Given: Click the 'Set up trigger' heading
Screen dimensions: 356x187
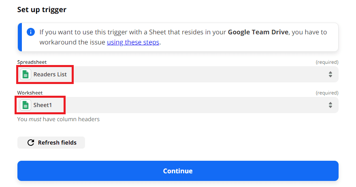Looking at the screenshot, I should (x=42, y=10).
